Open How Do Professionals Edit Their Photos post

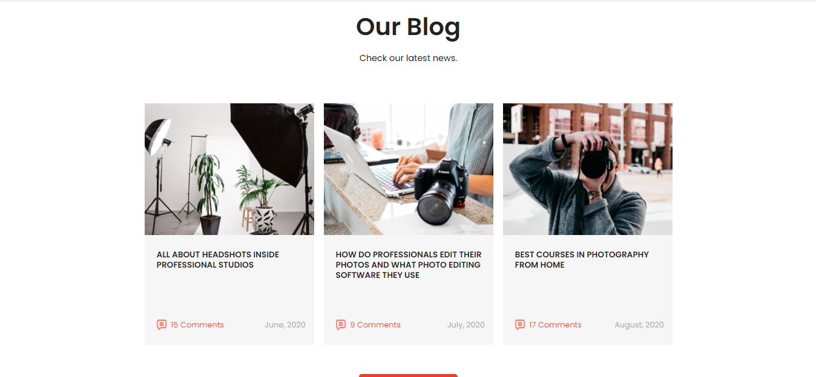[409, 265]
